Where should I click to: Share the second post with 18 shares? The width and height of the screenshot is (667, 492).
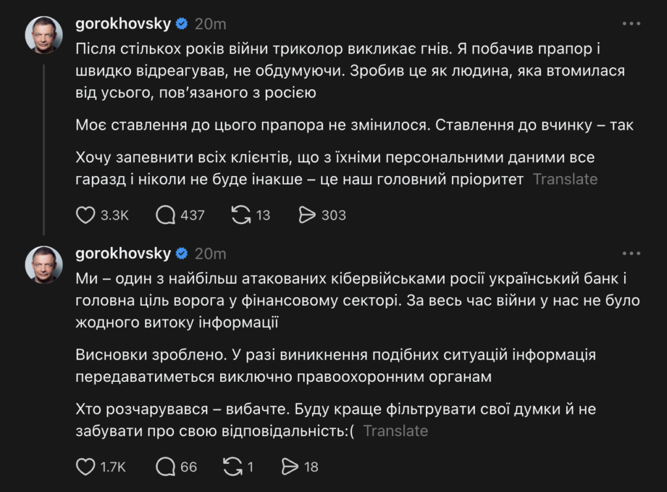tap(289, 467)
